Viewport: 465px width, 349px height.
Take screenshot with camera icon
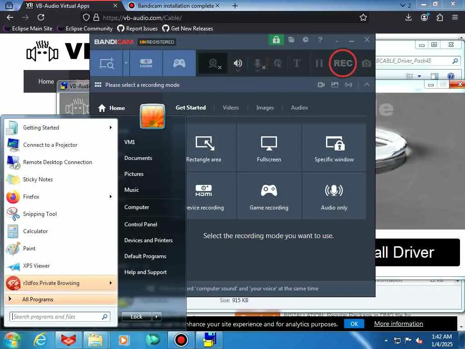pos(366,63)
